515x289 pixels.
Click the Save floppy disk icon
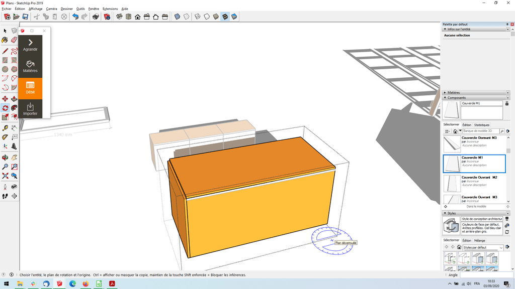tap(25, 17)
